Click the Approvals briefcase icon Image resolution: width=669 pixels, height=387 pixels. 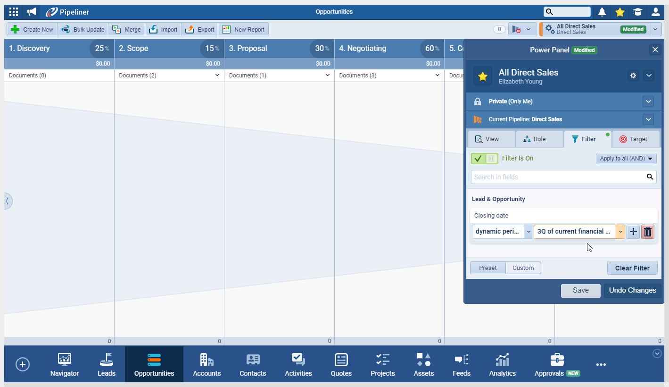557,360
